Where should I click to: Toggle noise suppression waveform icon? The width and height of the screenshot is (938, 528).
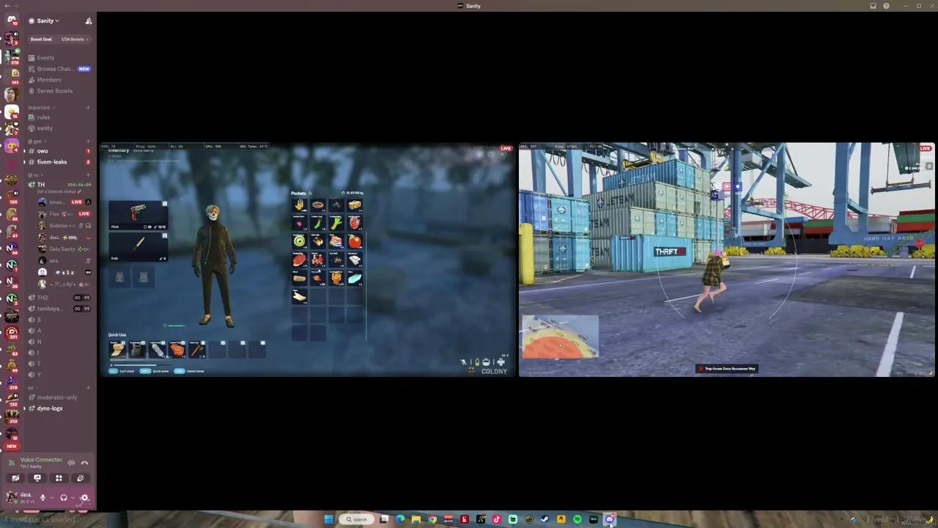[71, 463]
